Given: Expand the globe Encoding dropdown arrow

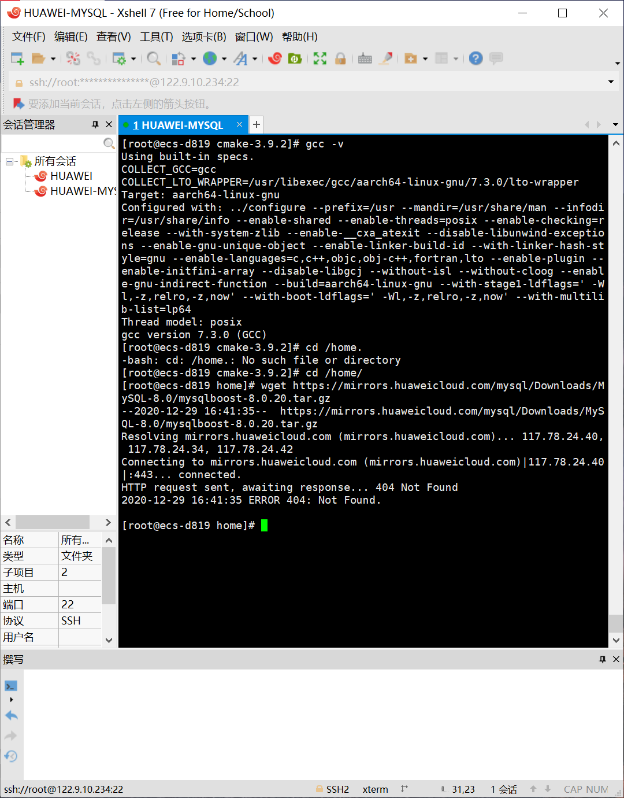Looking at the screenshot, I should point(224,58).
